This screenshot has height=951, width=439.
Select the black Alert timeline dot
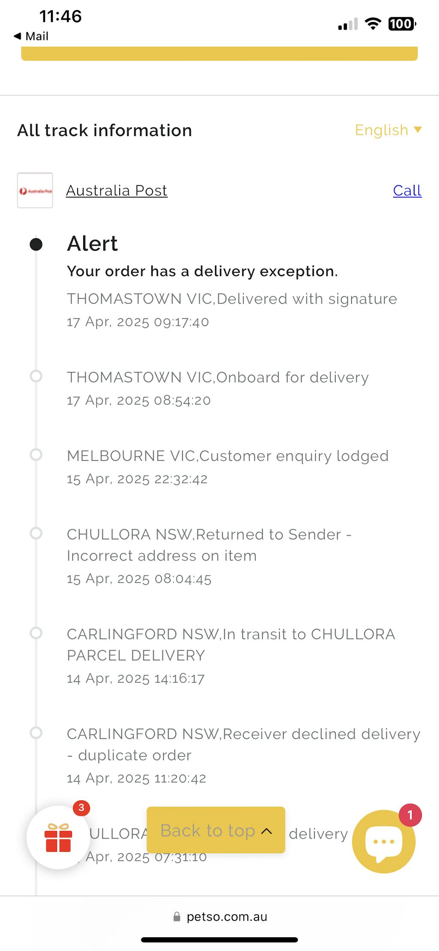tap(36, 245)
